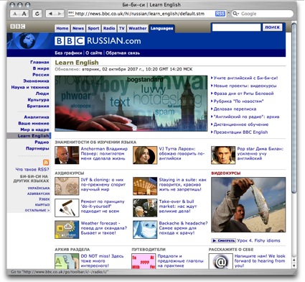Click the magnifier icon in Google search field

coord(235,14)
